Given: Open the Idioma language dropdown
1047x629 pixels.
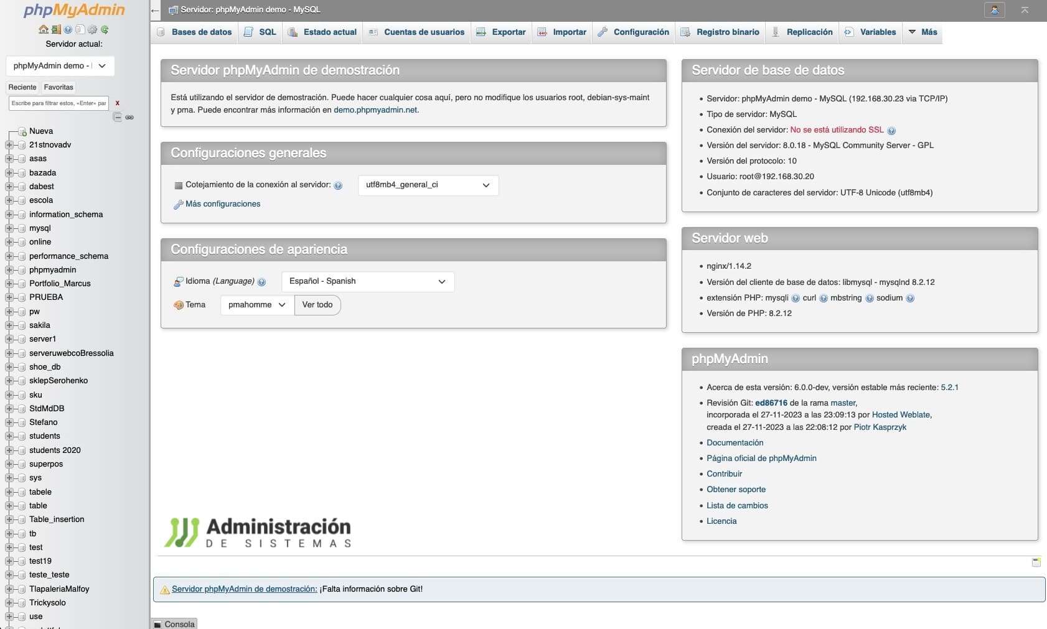Looking at the screenshot, I should [x=367, y=281].
